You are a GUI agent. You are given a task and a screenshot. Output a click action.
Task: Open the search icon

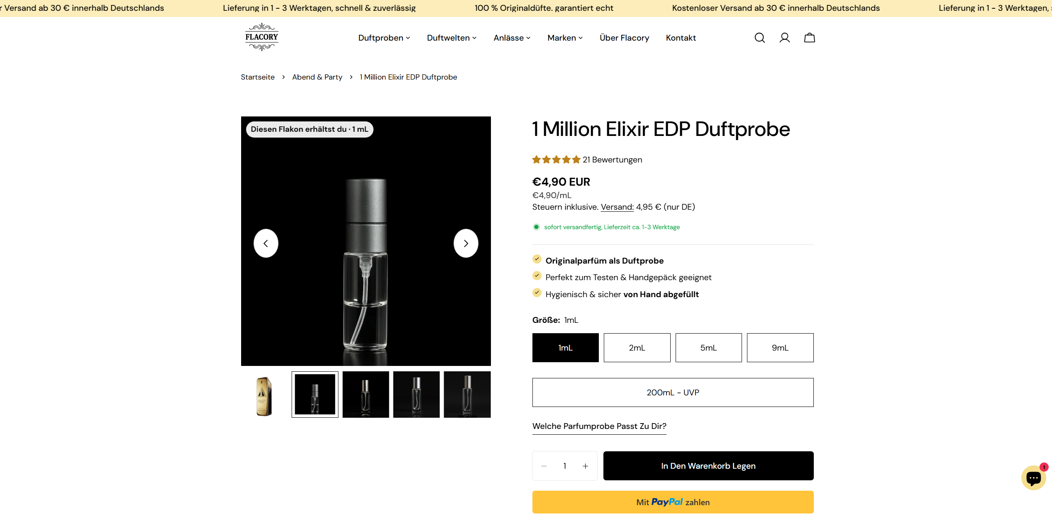[759, 38]
